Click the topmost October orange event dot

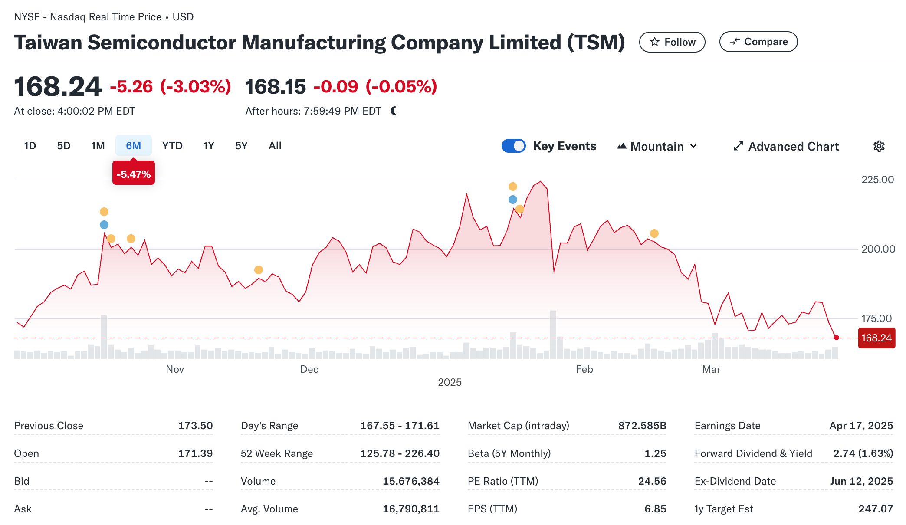[x=104, y=212]
